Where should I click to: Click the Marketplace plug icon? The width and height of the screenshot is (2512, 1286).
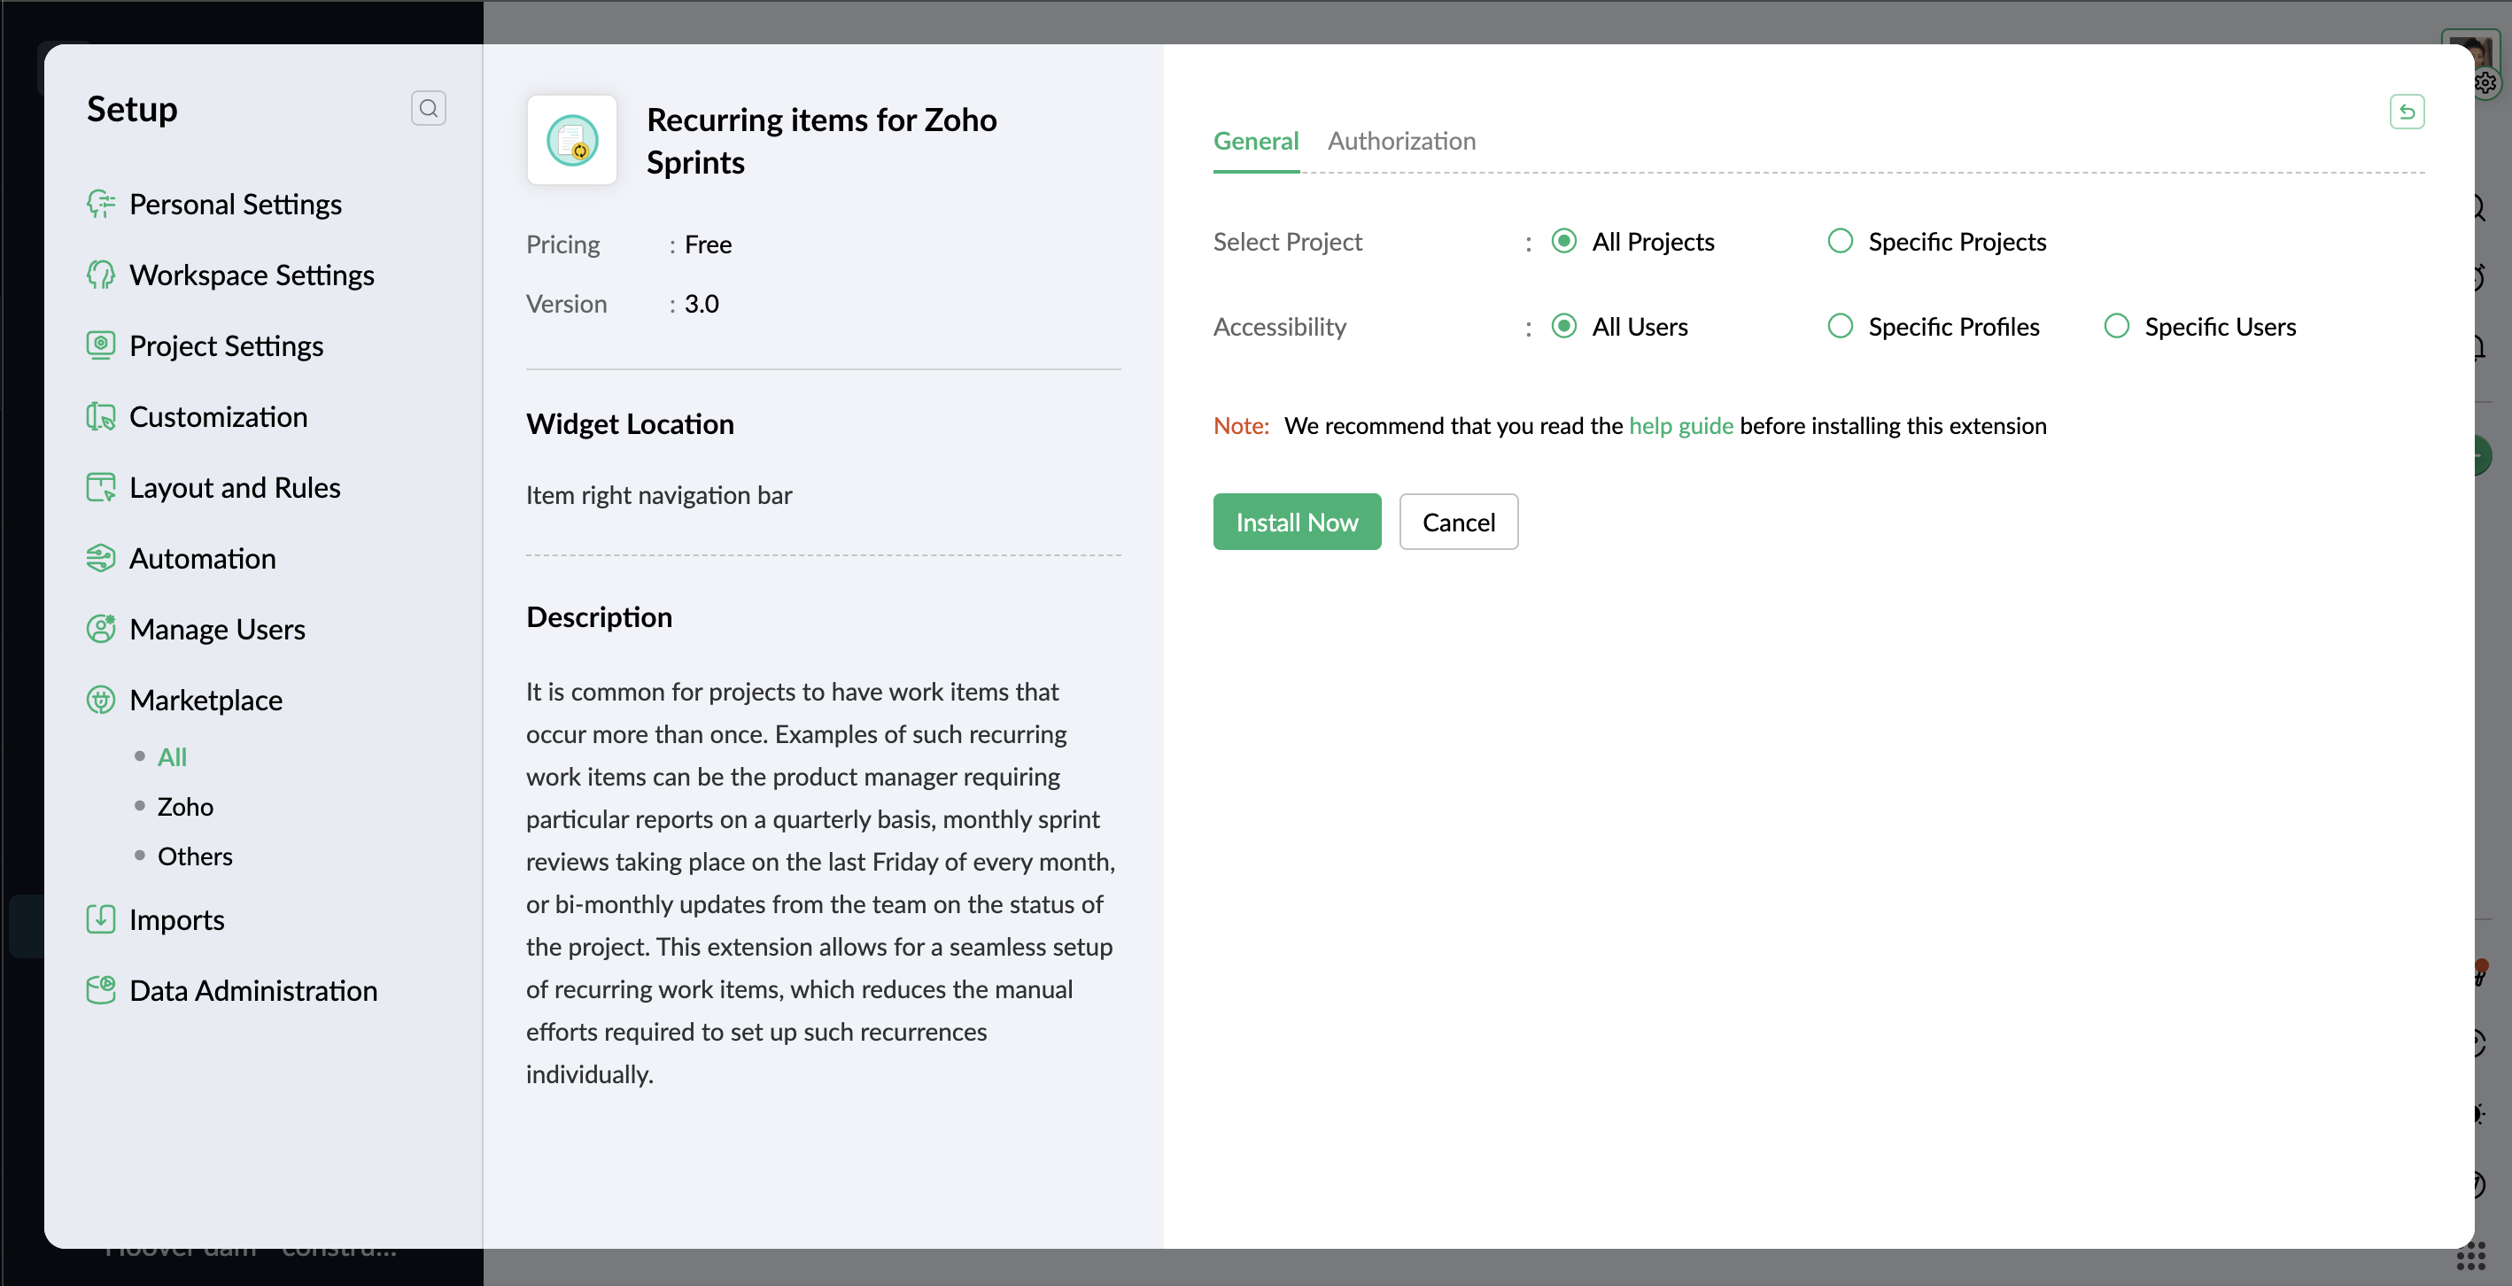point(100,700)
